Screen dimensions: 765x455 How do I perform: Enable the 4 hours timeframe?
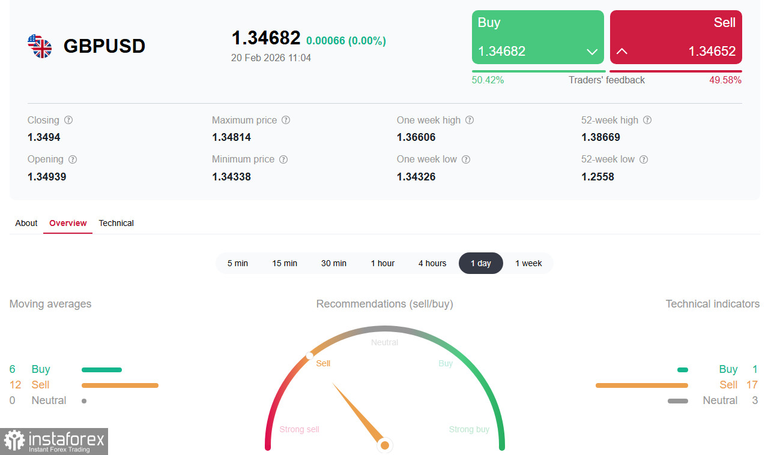432,263
